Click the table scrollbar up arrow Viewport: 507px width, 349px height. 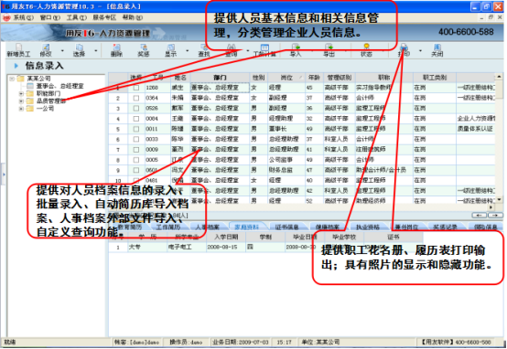click(x=499, y=77)
